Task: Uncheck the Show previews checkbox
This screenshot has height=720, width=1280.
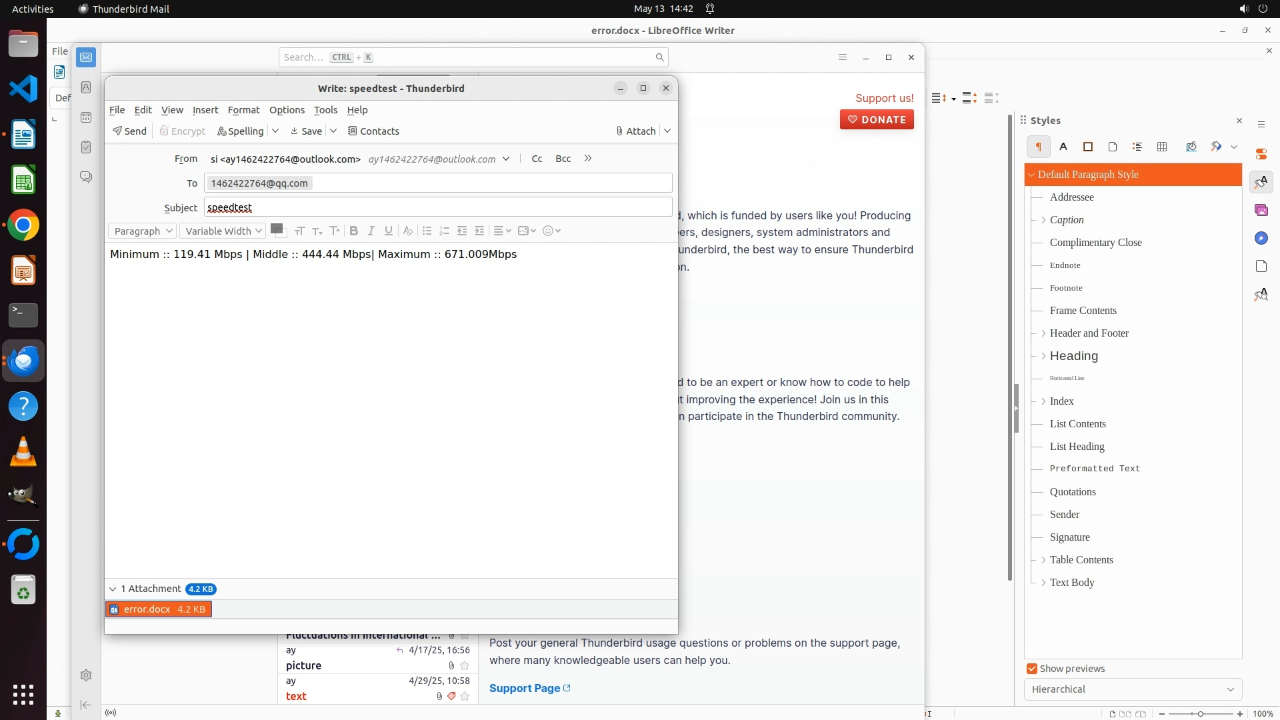Action: pyautogui.click(x=1032, y=669)
